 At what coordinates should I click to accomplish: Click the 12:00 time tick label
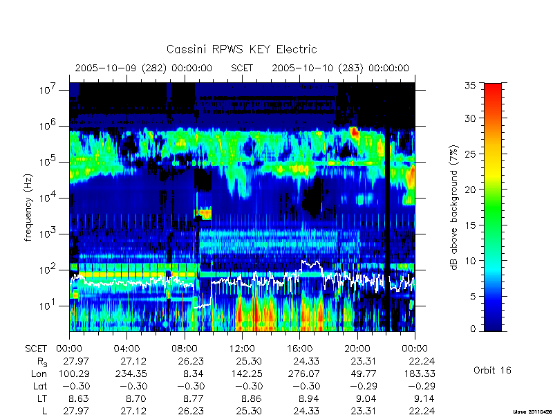click(242, 349)
